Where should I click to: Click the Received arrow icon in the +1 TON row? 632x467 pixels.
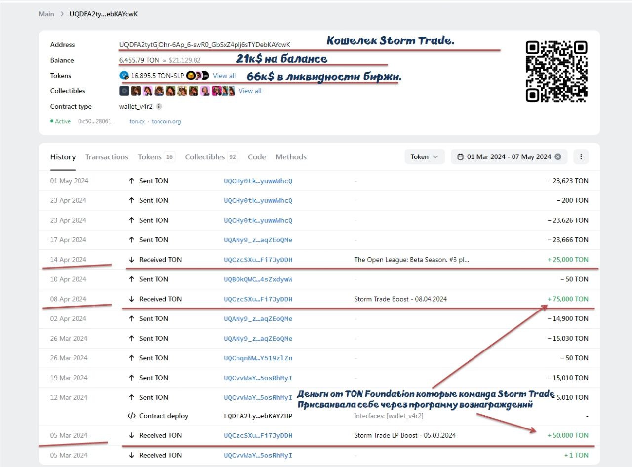[131, 456]
